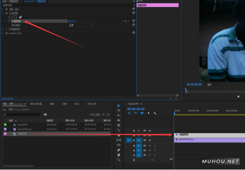Create a rectangle mask under Opacity
The height and width of the screenshot is (170, 245).
(16, 17)
